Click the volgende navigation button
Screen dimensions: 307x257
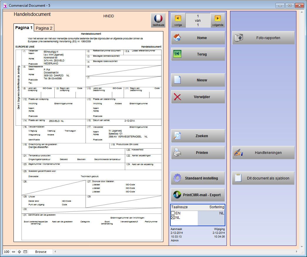tap(218, 20)
